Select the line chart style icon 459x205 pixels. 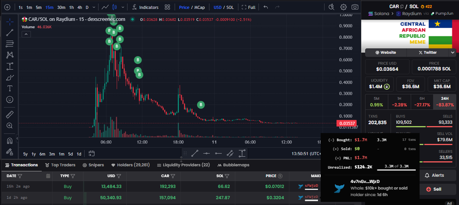[105, 7]
